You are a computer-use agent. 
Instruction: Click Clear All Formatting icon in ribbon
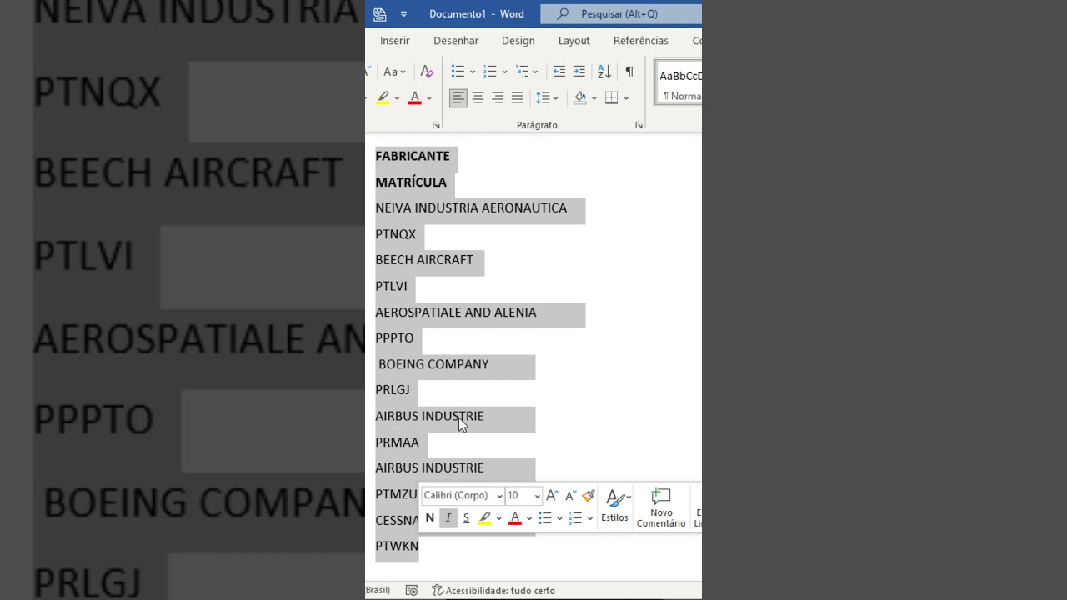(x=427, y=72)
